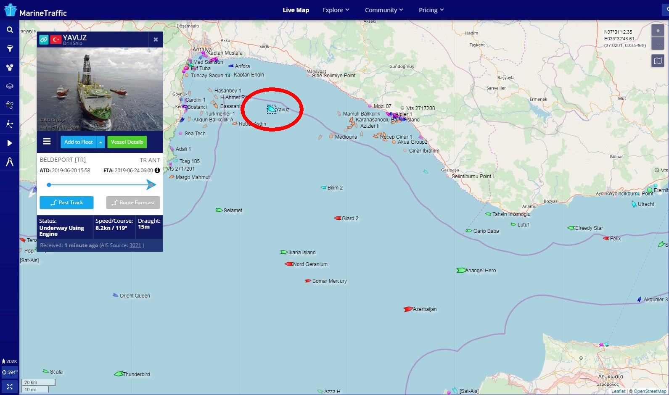Image resolution: width=669 pixels, height=395 pixels.
Task: Open the Add to Fleet dropdown arrow
Action: point(100,142)
